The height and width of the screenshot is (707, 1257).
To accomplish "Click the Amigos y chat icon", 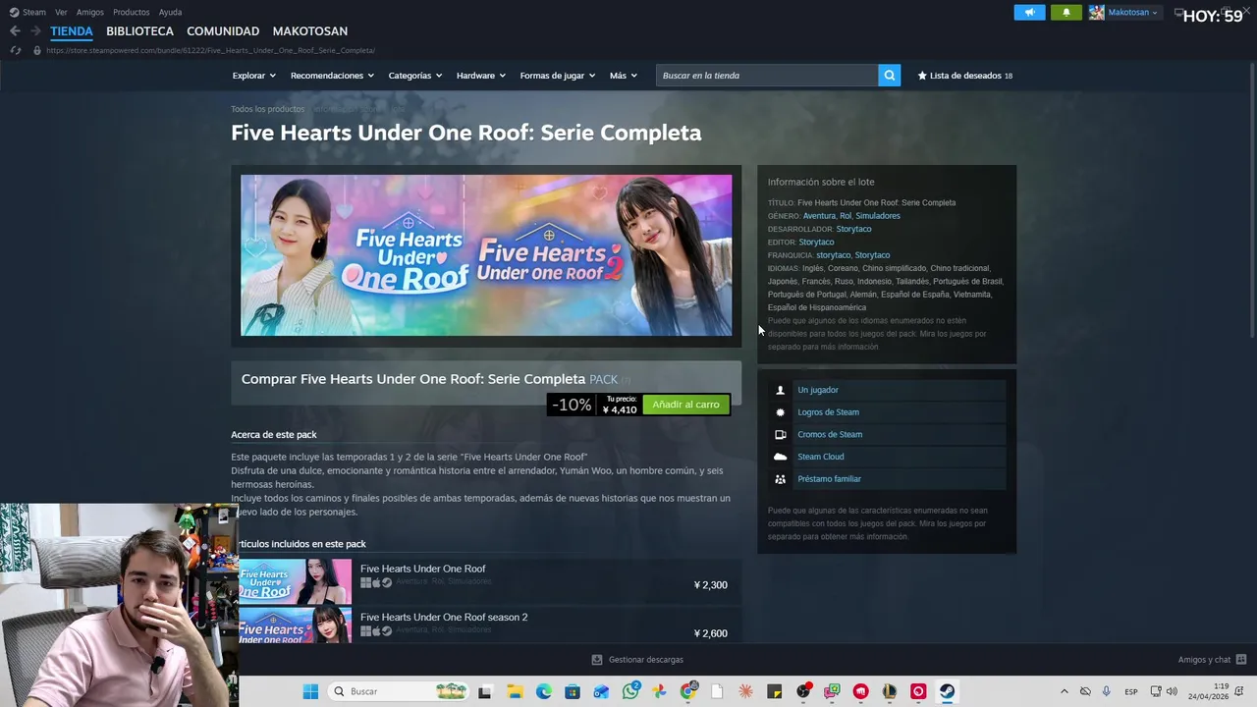I will [x=1241, y=660].
